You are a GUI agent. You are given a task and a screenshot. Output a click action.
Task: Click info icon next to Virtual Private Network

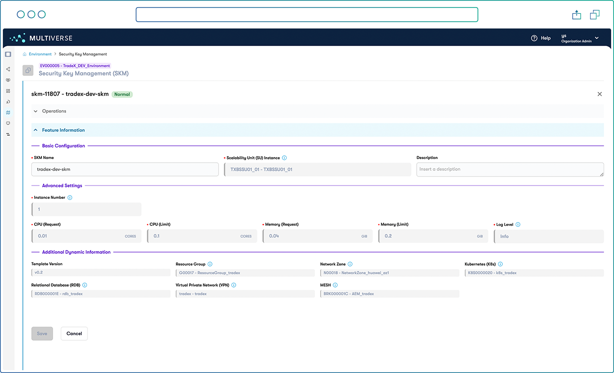pos(234,285)
